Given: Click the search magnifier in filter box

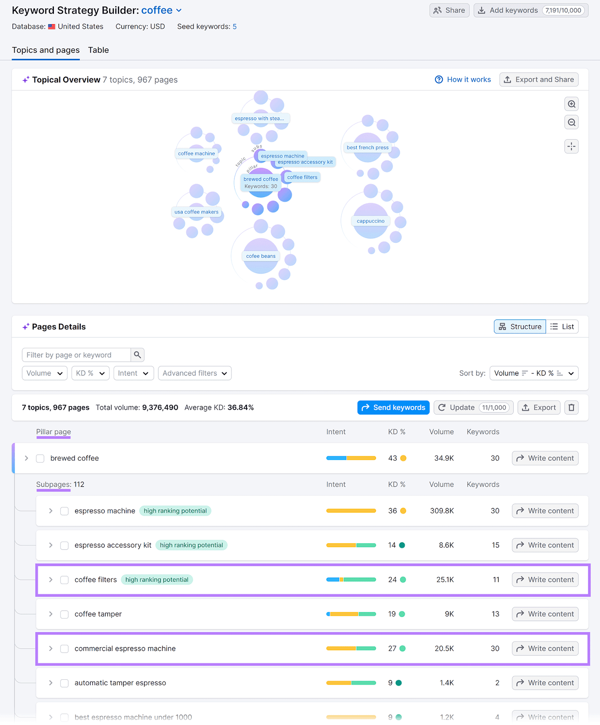Looking at the screenshot, I should [137, 355].
